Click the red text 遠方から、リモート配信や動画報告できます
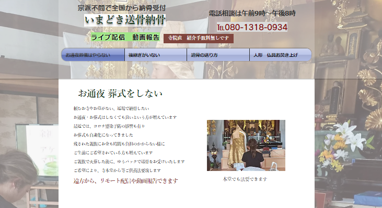The width and height of the screenshot is (382, 208). (126, 181)
